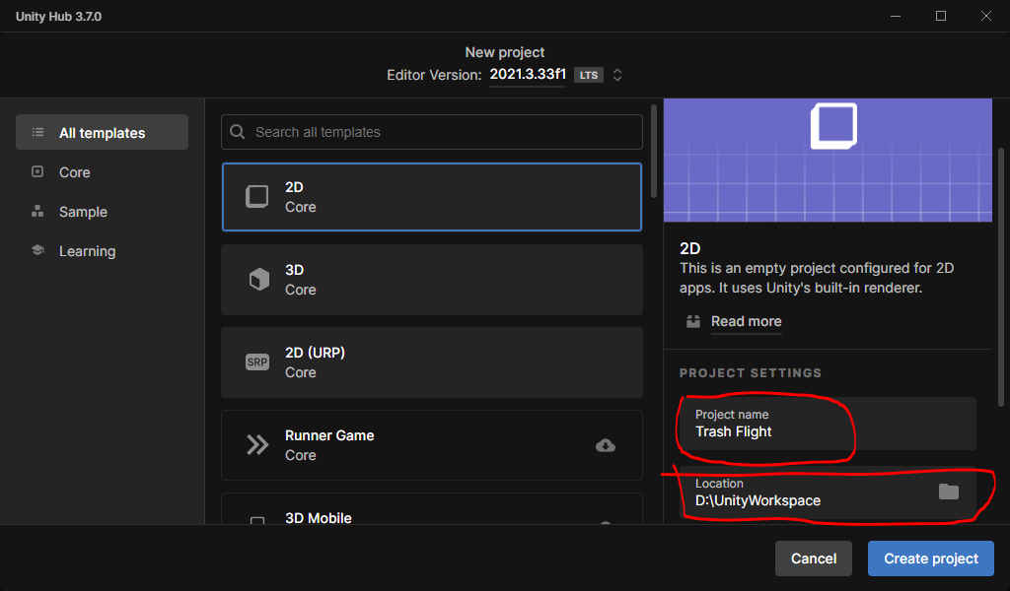Click the folder icon to browse location
1010x591 pixels.
click(948, 492)
